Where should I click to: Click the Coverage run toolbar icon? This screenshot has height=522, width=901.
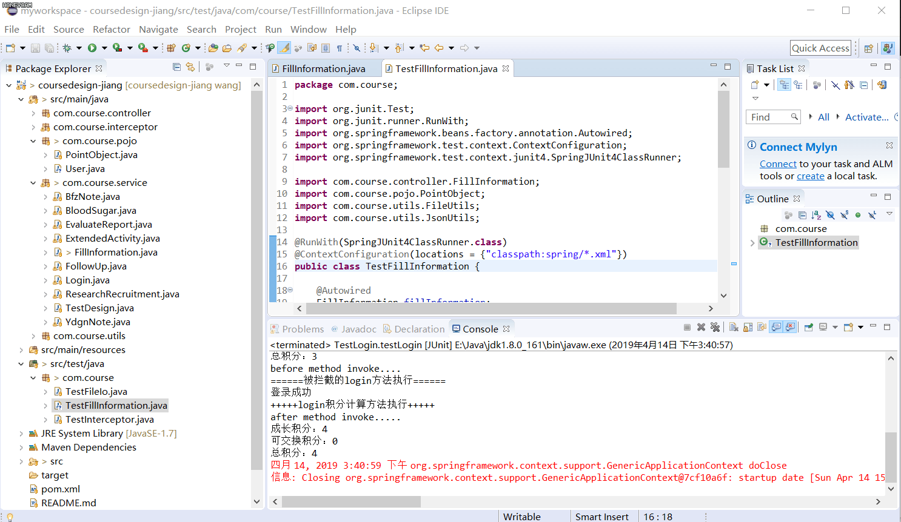pyautogui.click(x=116, y=48)
